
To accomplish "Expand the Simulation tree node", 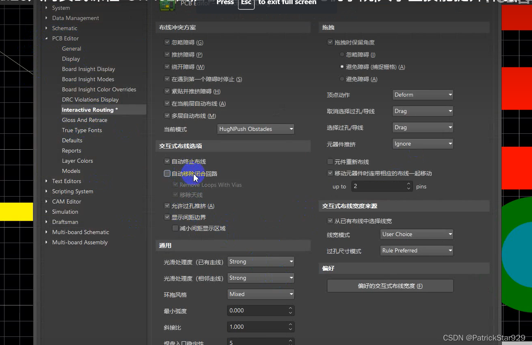I will [x=46, y=212].
